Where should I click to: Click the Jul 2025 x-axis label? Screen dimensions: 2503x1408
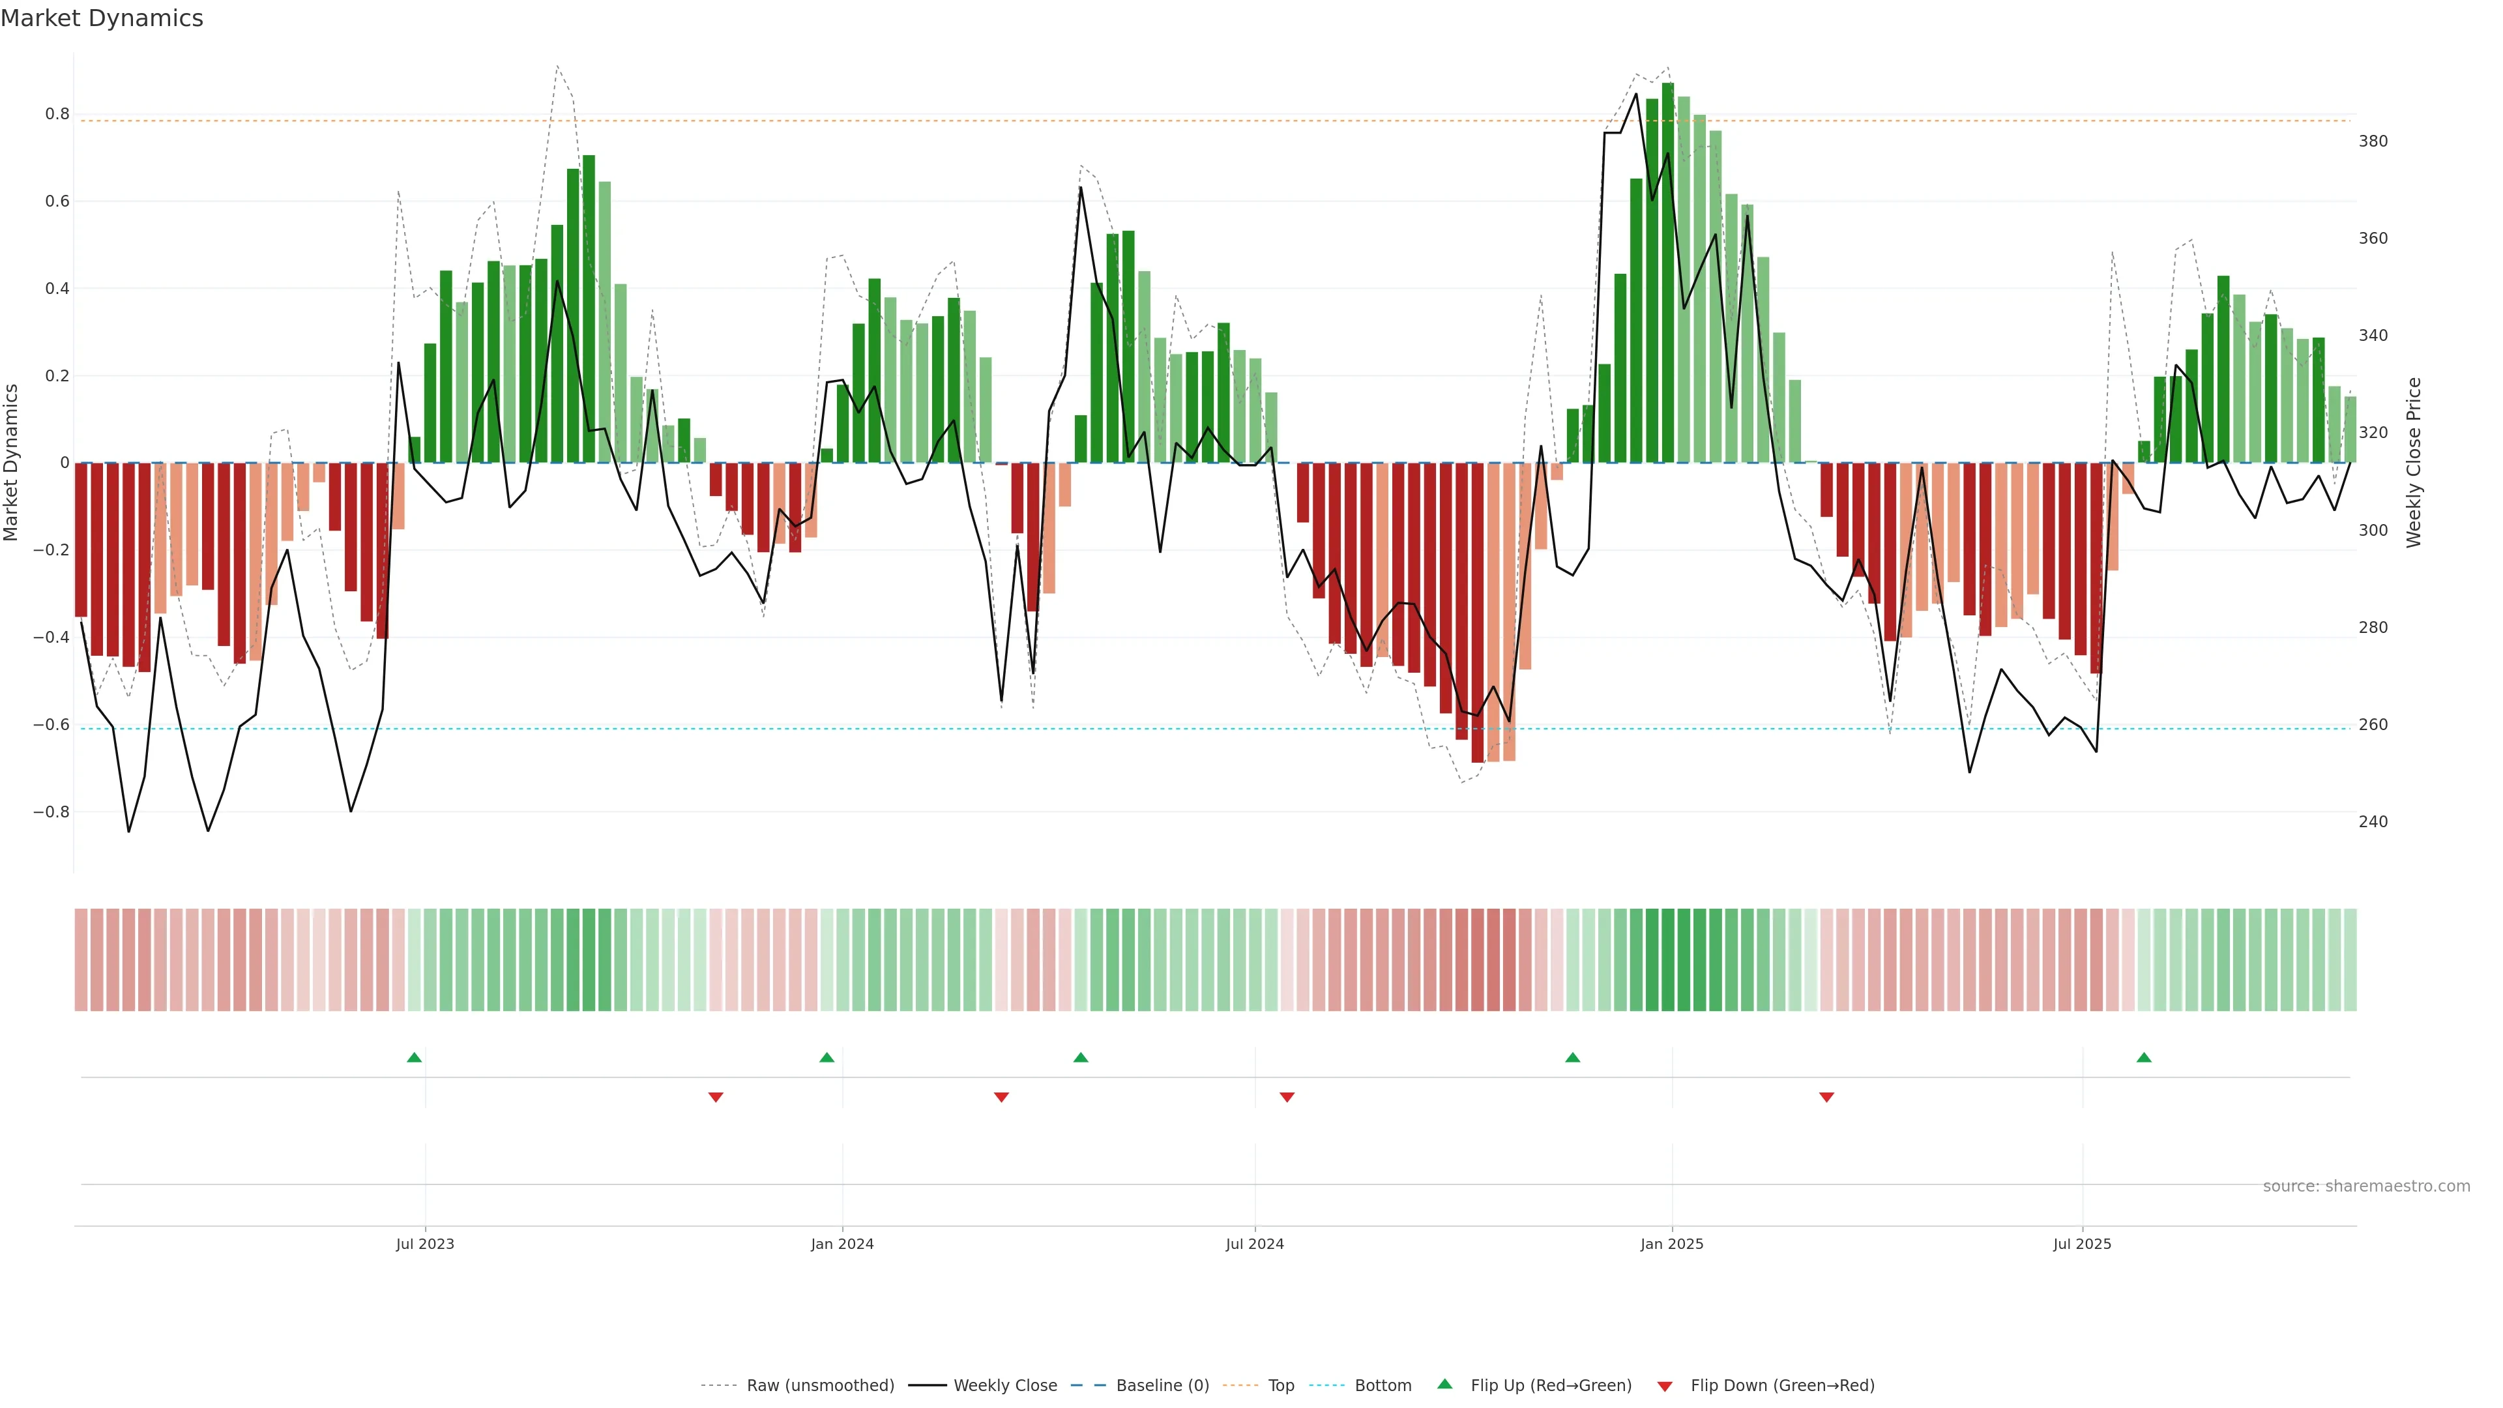(2083, 1244)
